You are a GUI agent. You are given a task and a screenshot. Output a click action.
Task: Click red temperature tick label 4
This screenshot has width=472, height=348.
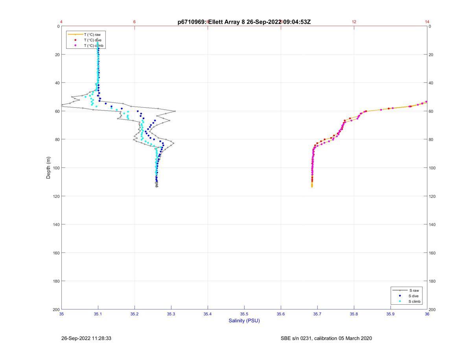(61, 22)
